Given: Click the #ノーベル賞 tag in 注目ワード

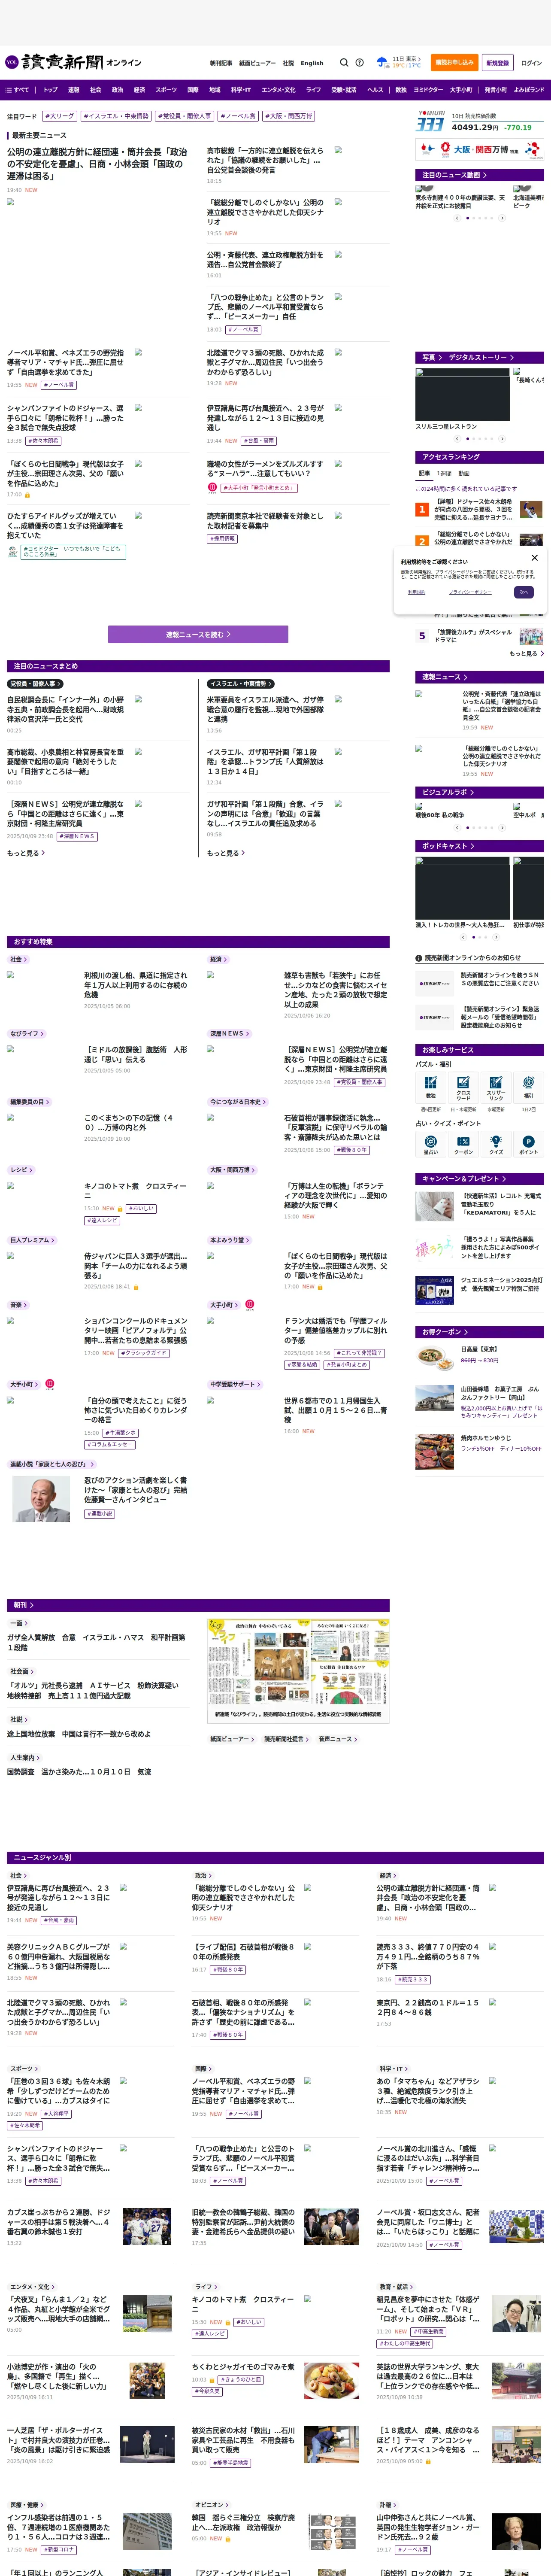Looking at the screenshot, I should (x=239, y=116).
